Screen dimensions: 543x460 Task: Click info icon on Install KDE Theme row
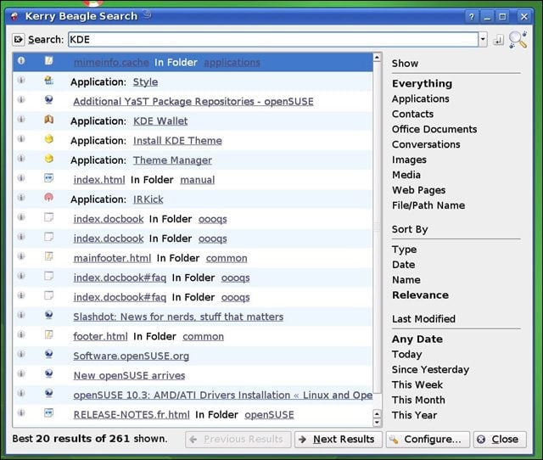pyautogui.click(x=21, y=139)
